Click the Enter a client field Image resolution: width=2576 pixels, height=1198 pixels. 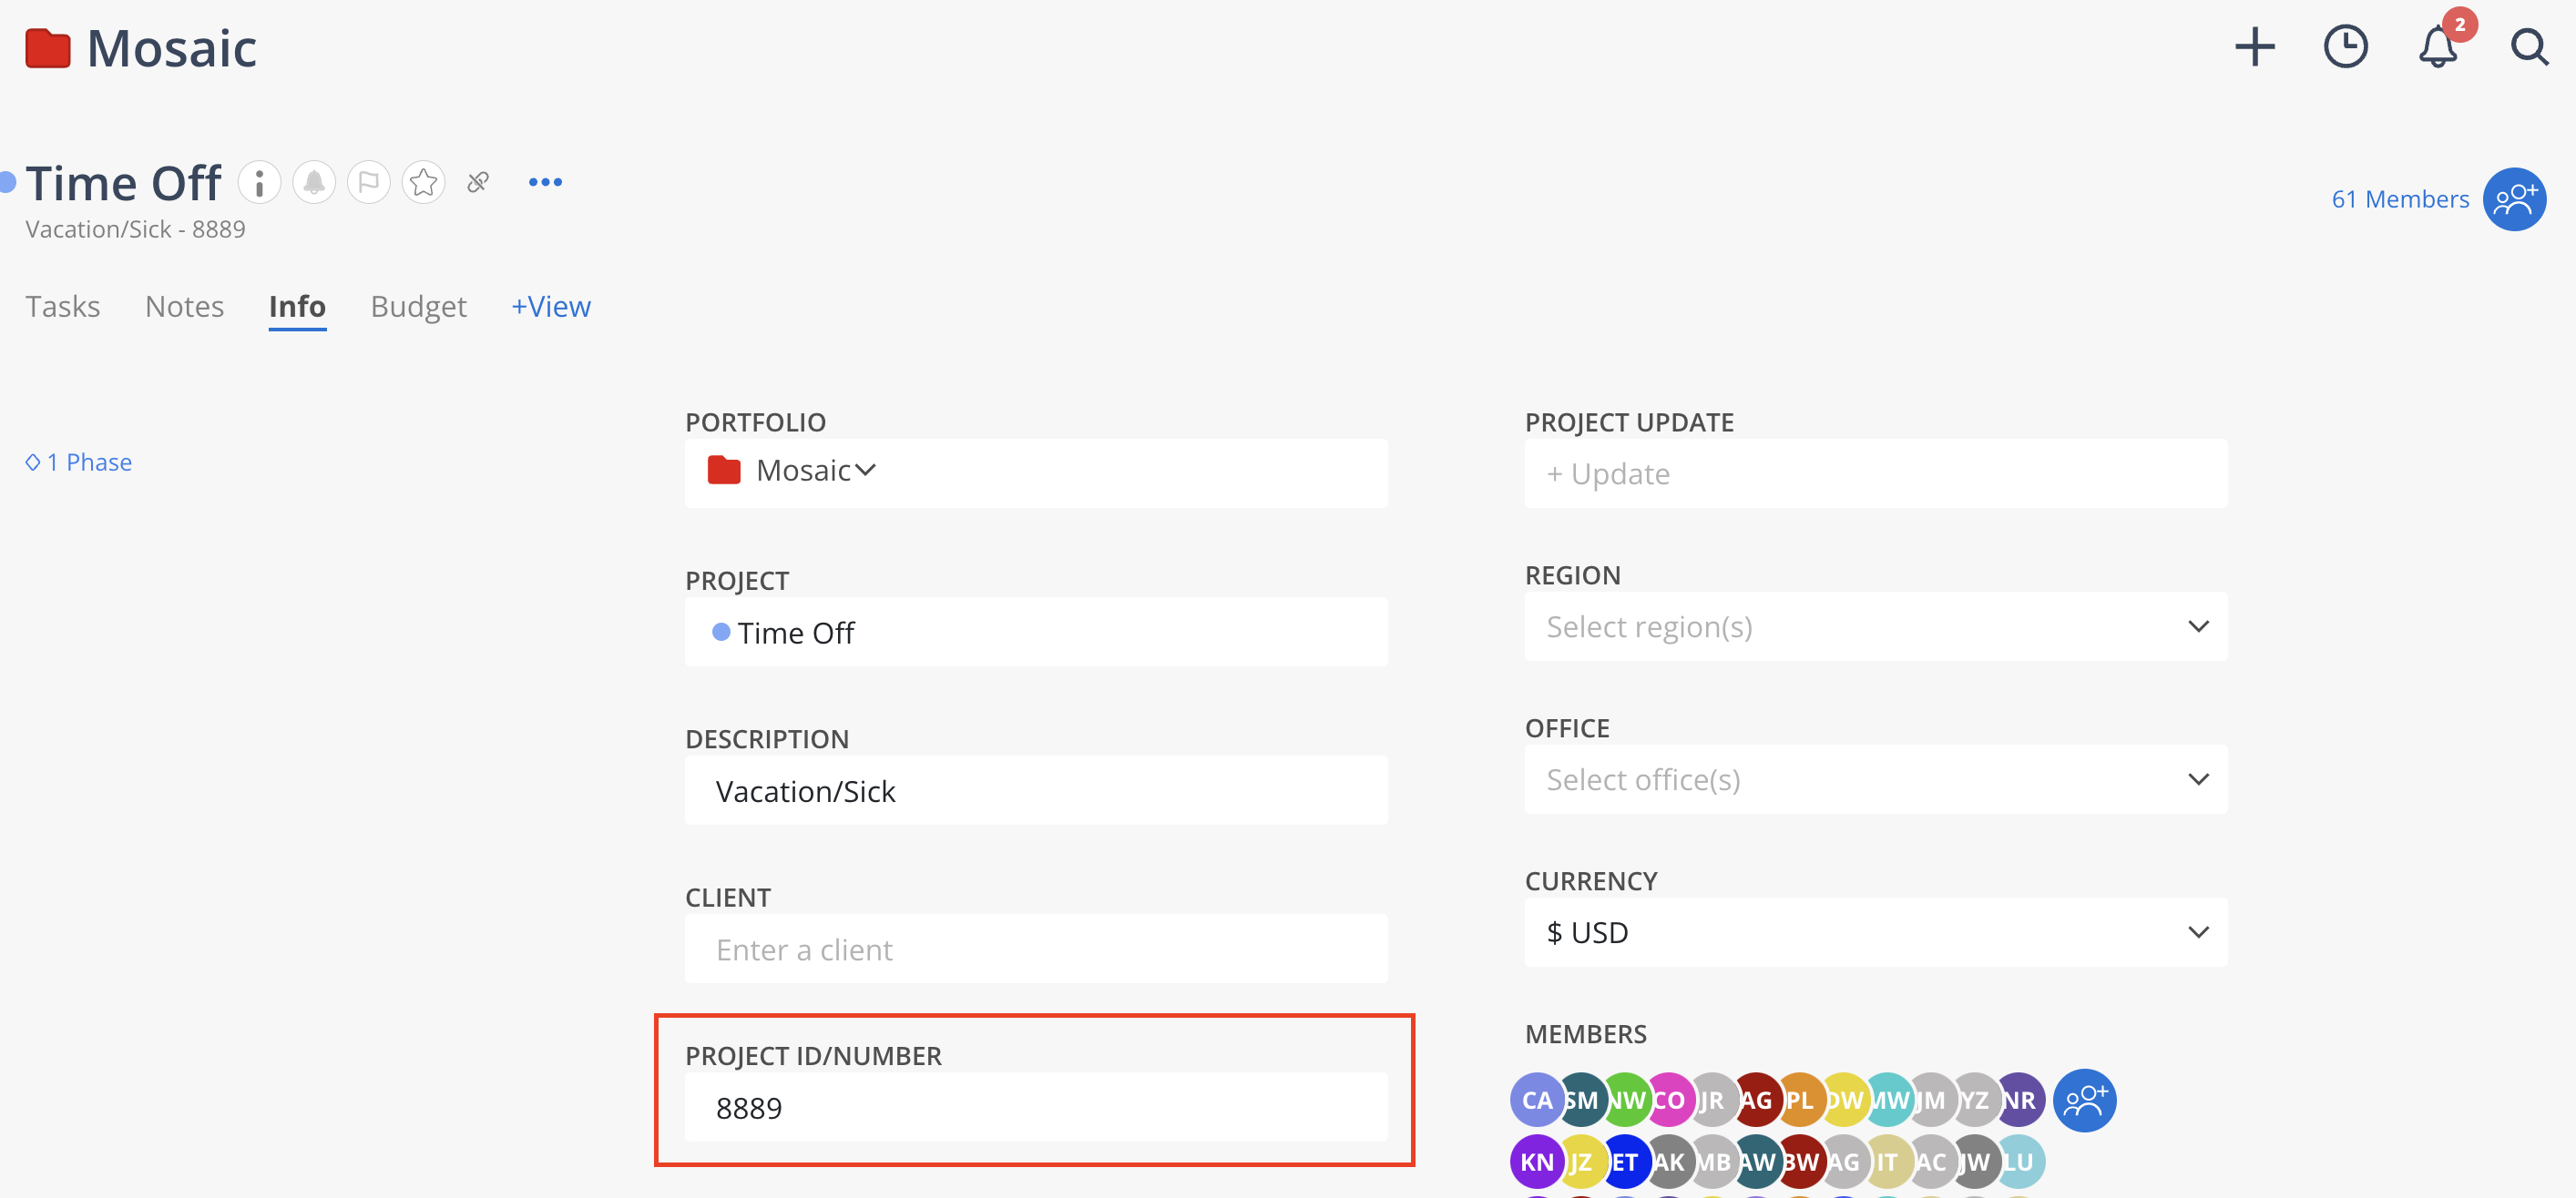pos(1036,949)
